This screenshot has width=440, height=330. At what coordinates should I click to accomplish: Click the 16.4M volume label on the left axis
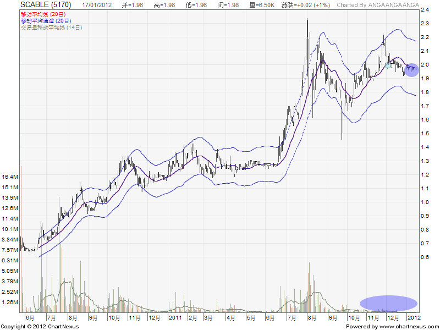10,177
